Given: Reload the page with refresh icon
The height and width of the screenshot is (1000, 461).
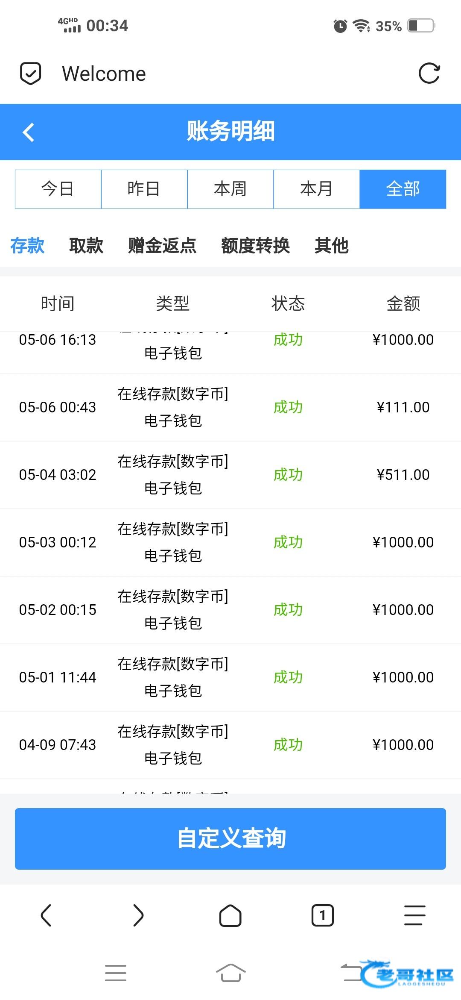Looking at the screenshot, I should 429,74.
